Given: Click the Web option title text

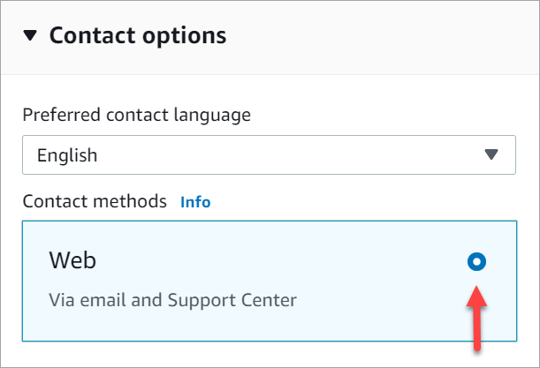Looking at the screenshot, I should 72,261.
